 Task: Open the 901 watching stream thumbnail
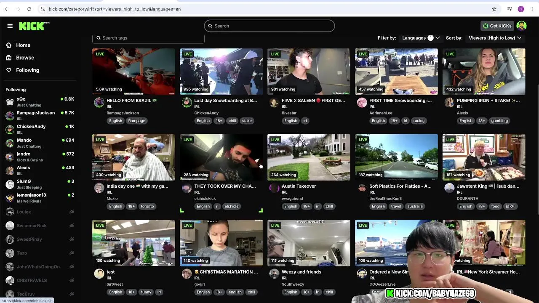click(309, 72)
